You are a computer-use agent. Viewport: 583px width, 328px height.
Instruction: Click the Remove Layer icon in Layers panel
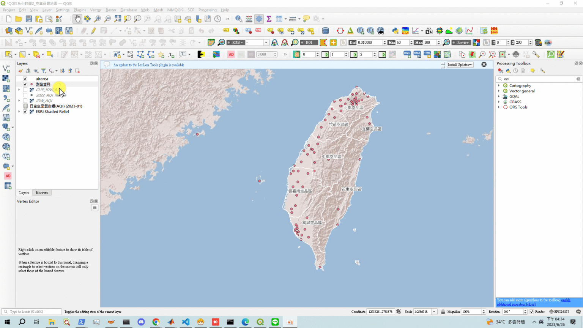tap(77, 71)
